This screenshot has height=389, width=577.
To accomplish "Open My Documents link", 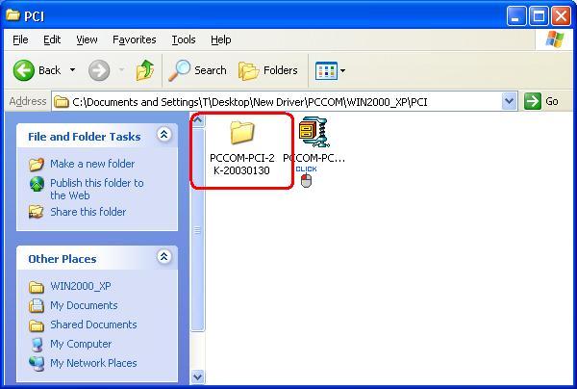I will point(84,305).
